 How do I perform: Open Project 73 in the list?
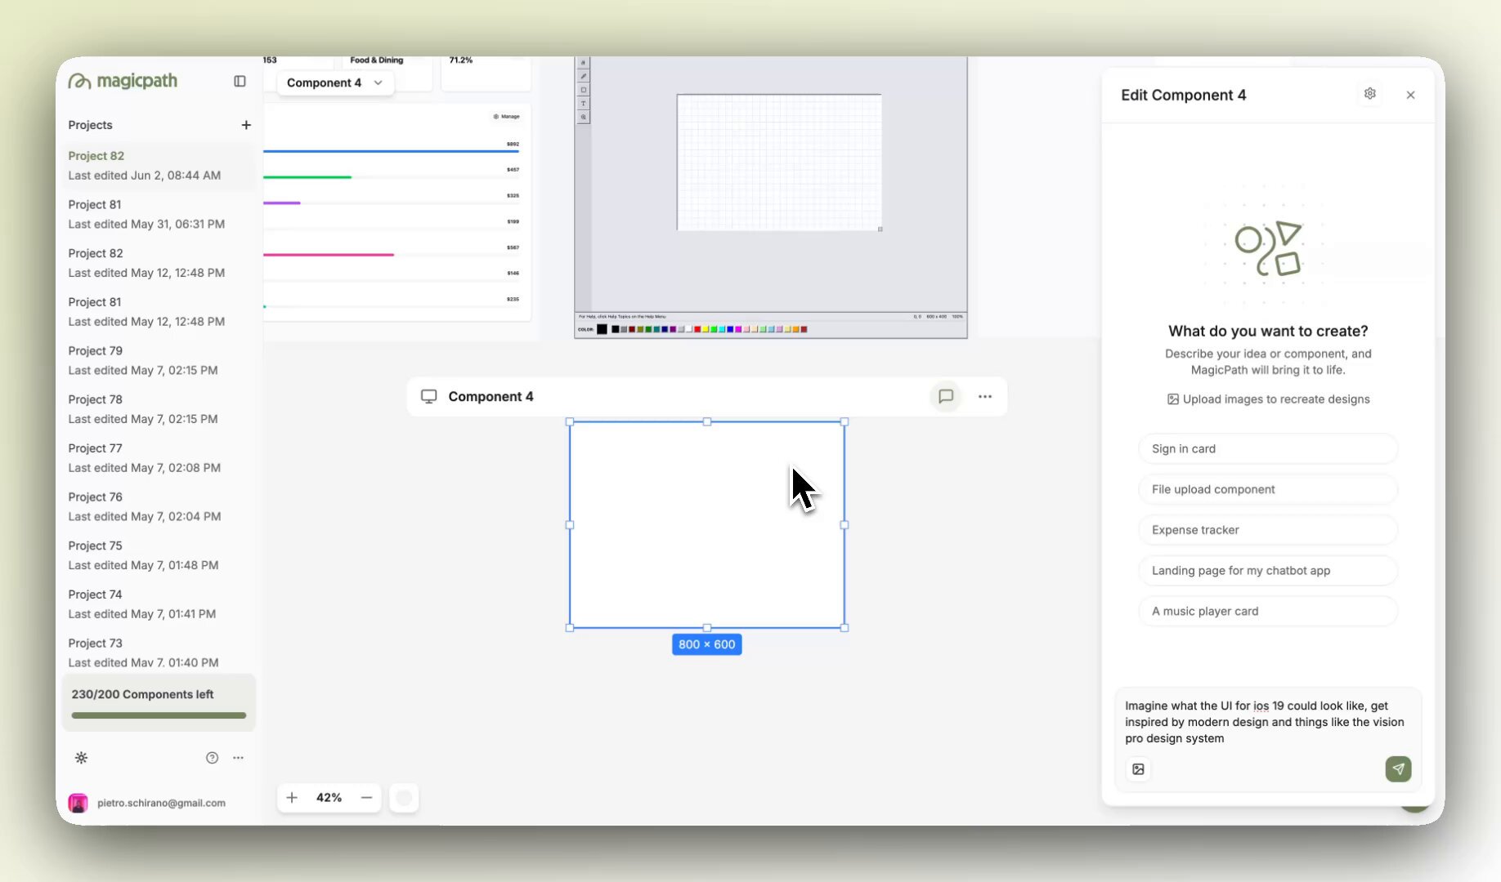click(158, 653)
